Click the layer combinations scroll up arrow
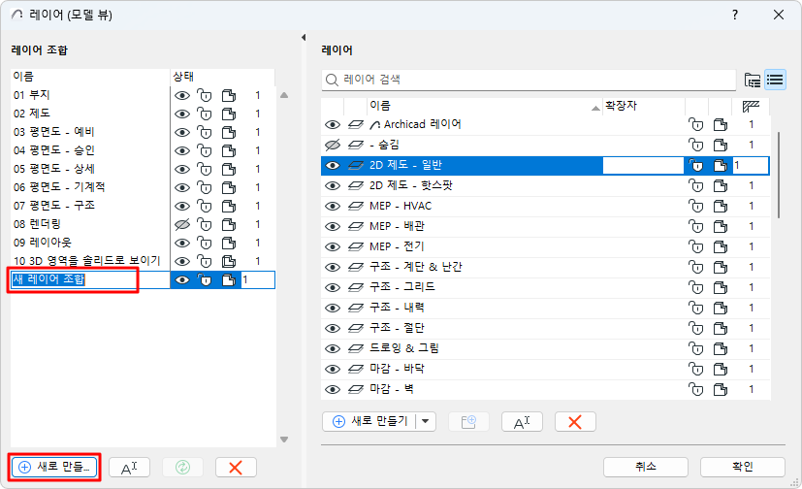The height and width of the screenshot is (489, 802). [284, 95]
